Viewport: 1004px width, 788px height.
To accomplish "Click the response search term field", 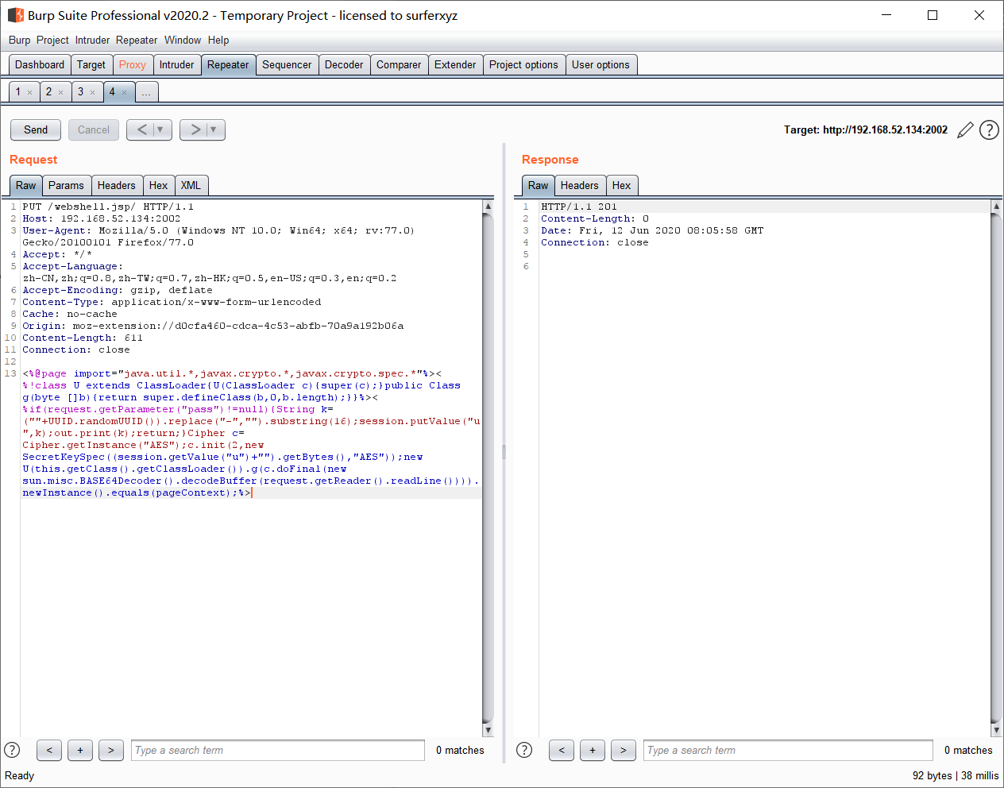I will click(x=788, y=750).
